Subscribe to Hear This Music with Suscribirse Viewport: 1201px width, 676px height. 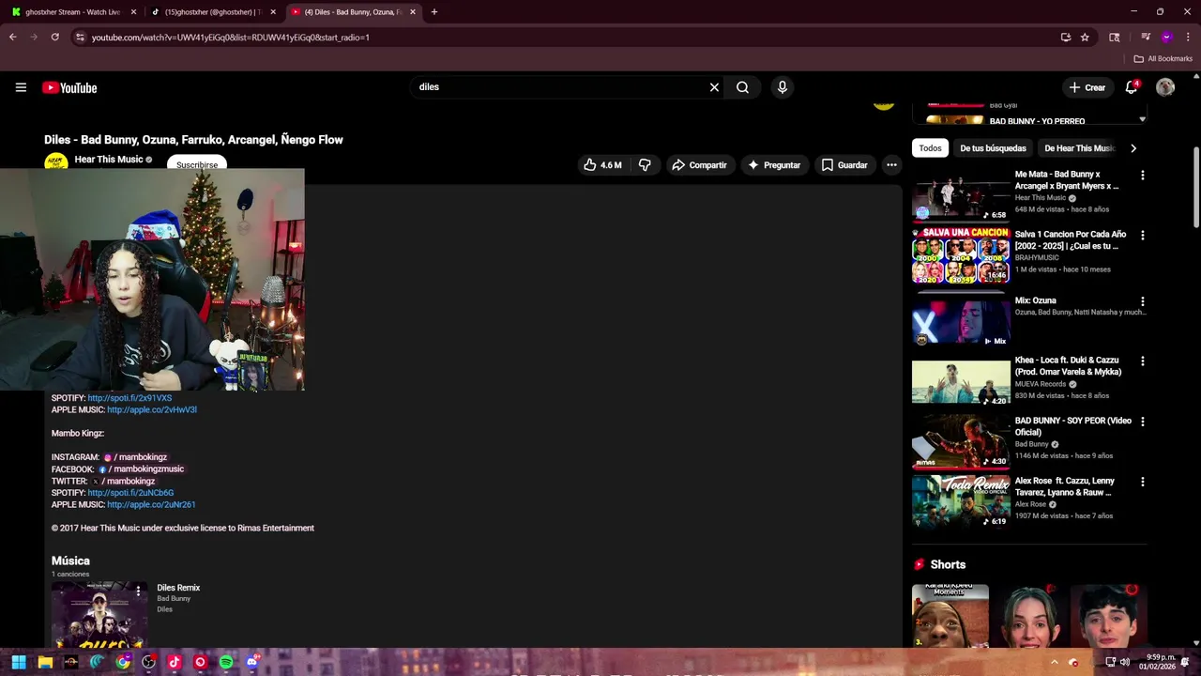197,165
